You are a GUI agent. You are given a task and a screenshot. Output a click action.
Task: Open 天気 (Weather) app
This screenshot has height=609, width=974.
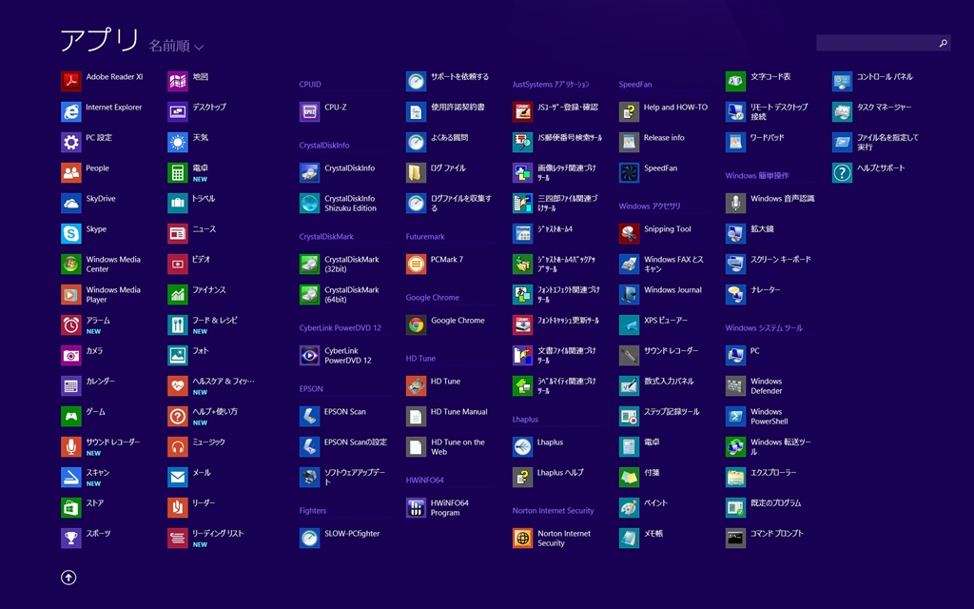(x=188, y=143)
